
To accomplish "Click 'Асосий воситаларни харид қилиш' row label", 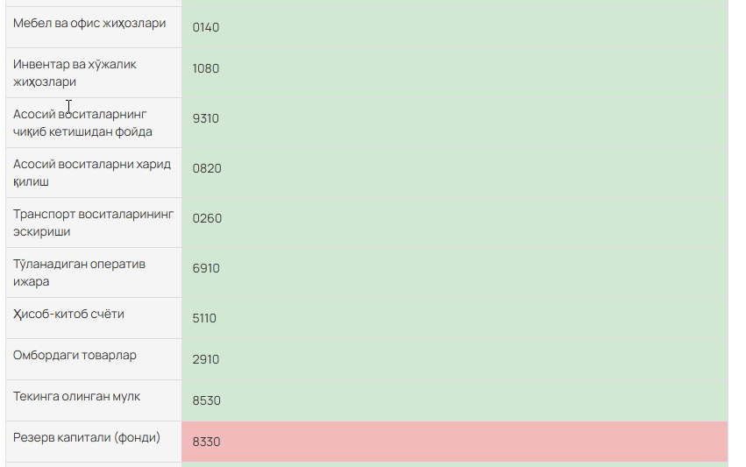I will tap(92, 173).
